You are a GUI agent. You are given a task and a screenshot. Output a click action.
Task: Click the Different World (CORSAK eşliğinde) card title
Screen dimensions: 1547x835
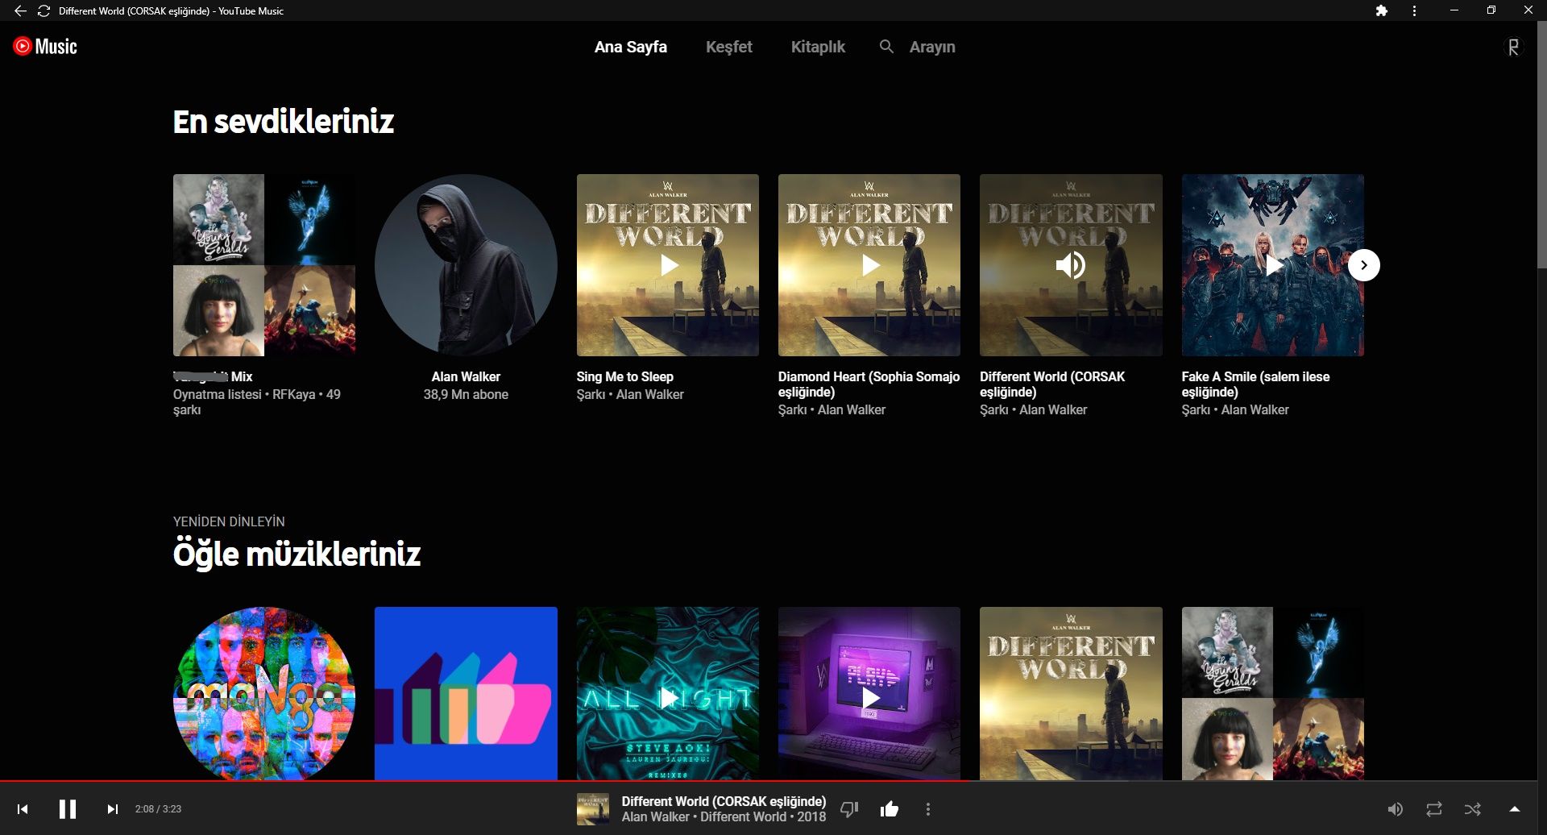(1052, 384)
